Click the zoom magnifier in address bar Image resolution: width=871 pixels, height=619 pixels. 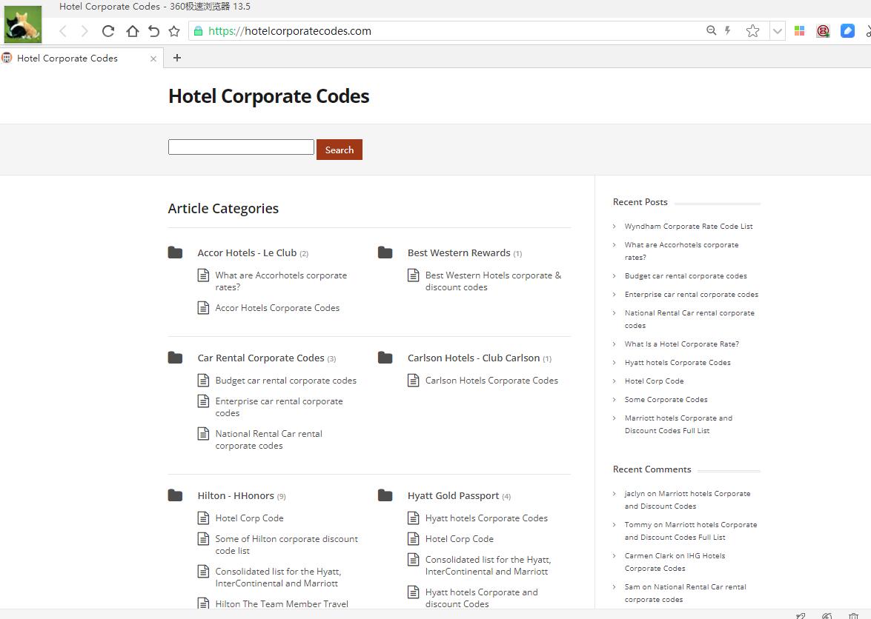click(x=711, y=30)
